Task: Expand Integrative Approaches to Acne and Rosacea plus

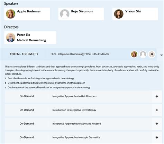Action: click(x=157, y=124)
